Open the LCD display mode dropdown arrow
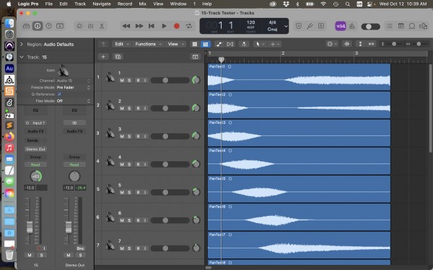The height and width of the screenshot is (270, 433). click(x=286, y=26)
